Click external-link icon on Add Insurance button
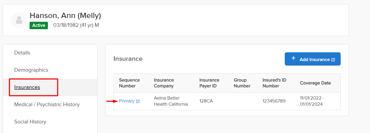 (x=333, y=60)
